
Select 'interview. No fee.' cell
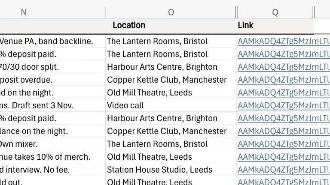[52, 170]
